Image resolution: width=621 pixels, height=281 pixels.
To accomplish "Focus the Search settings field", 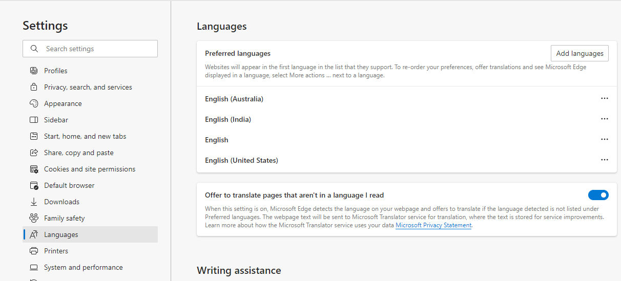I will [90, 49].
